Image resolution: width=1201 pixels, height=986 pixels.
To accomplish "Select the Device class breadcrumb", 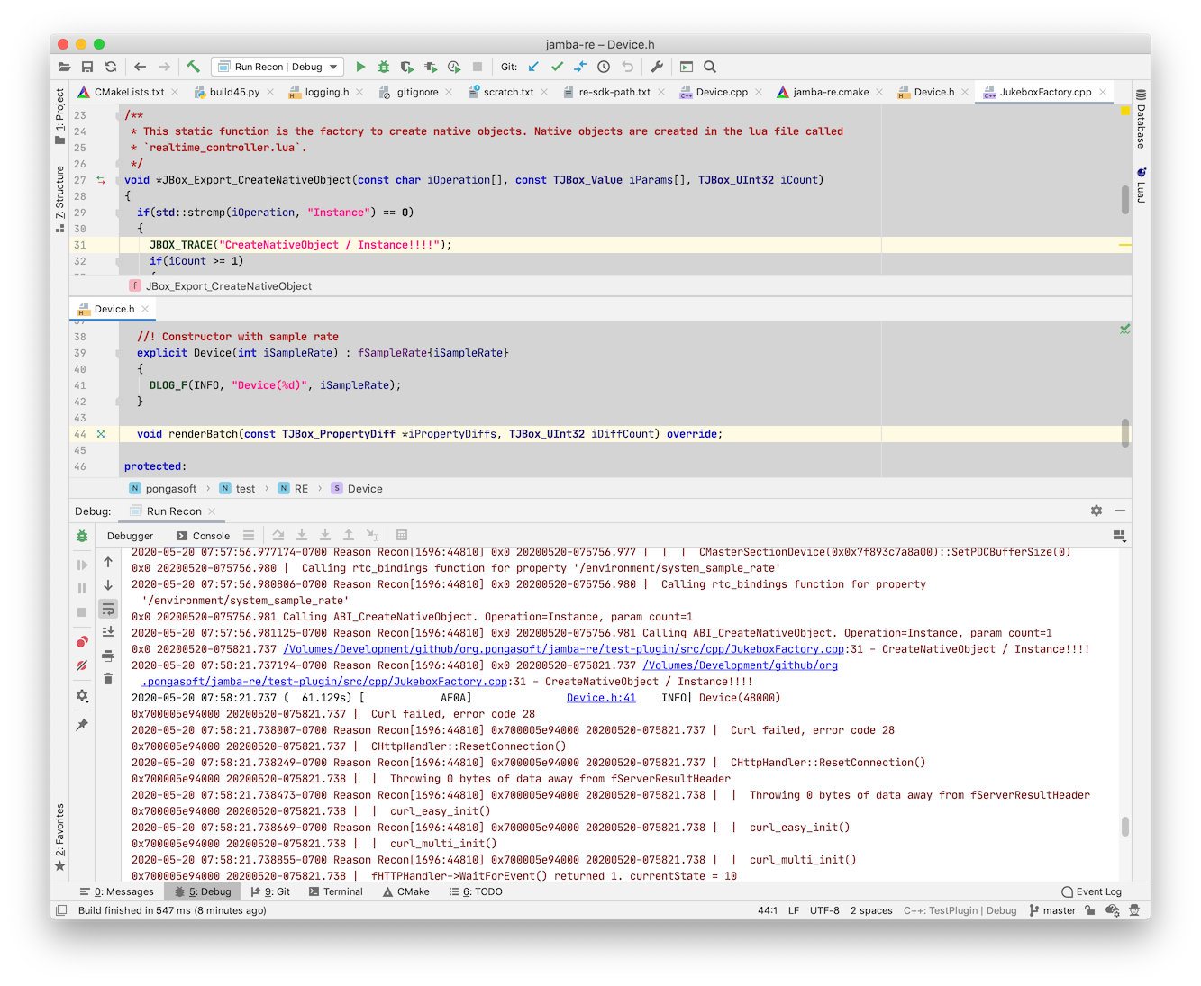I will (357, 489).
